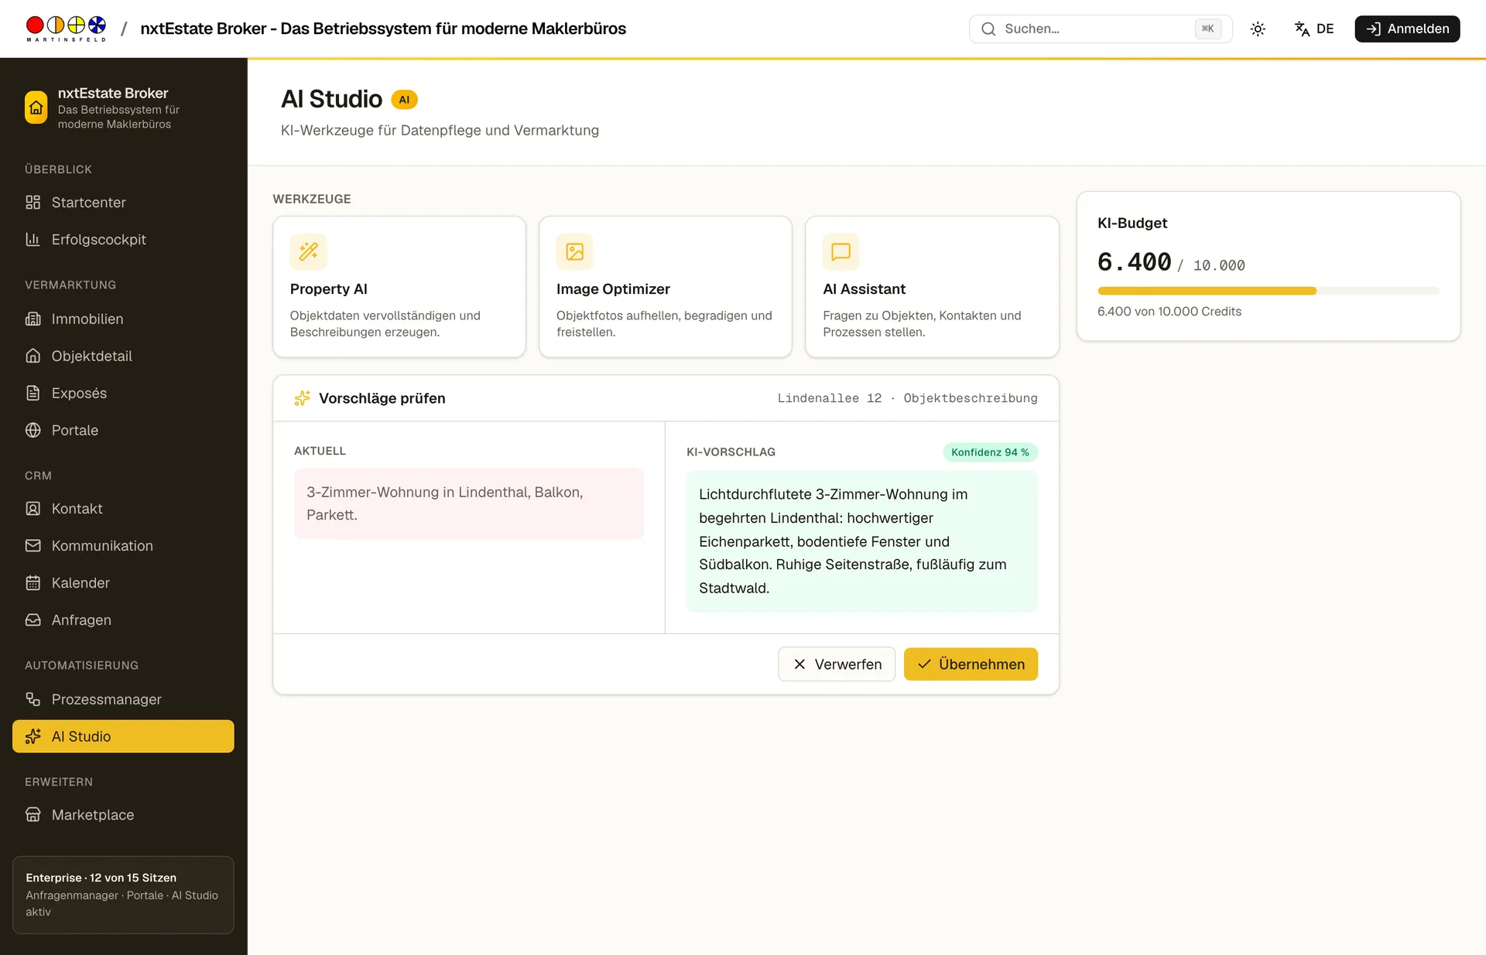The image size is (1486, 955).
Task: Click the Image Optimizer picture icon
Action: point(574,251)
